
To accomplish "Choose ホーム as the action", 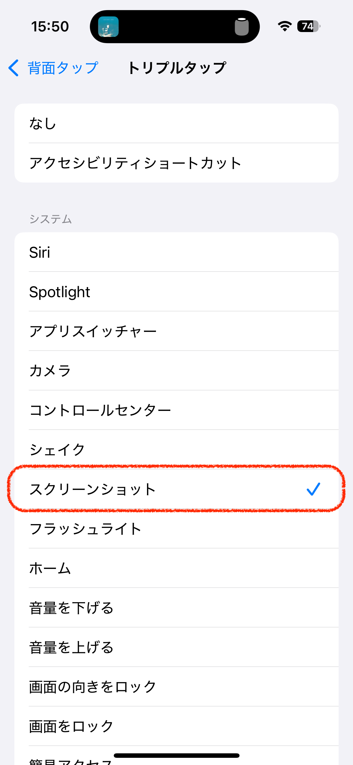I will 176,568.
